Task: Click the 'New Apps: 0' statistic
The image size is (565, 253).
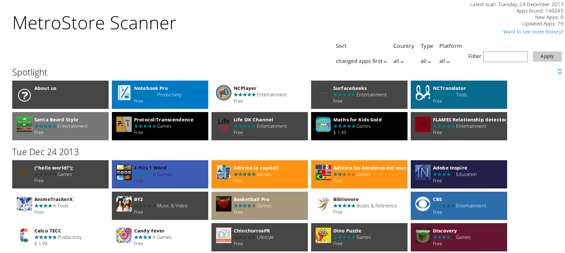Action: (x=549, y=17)
